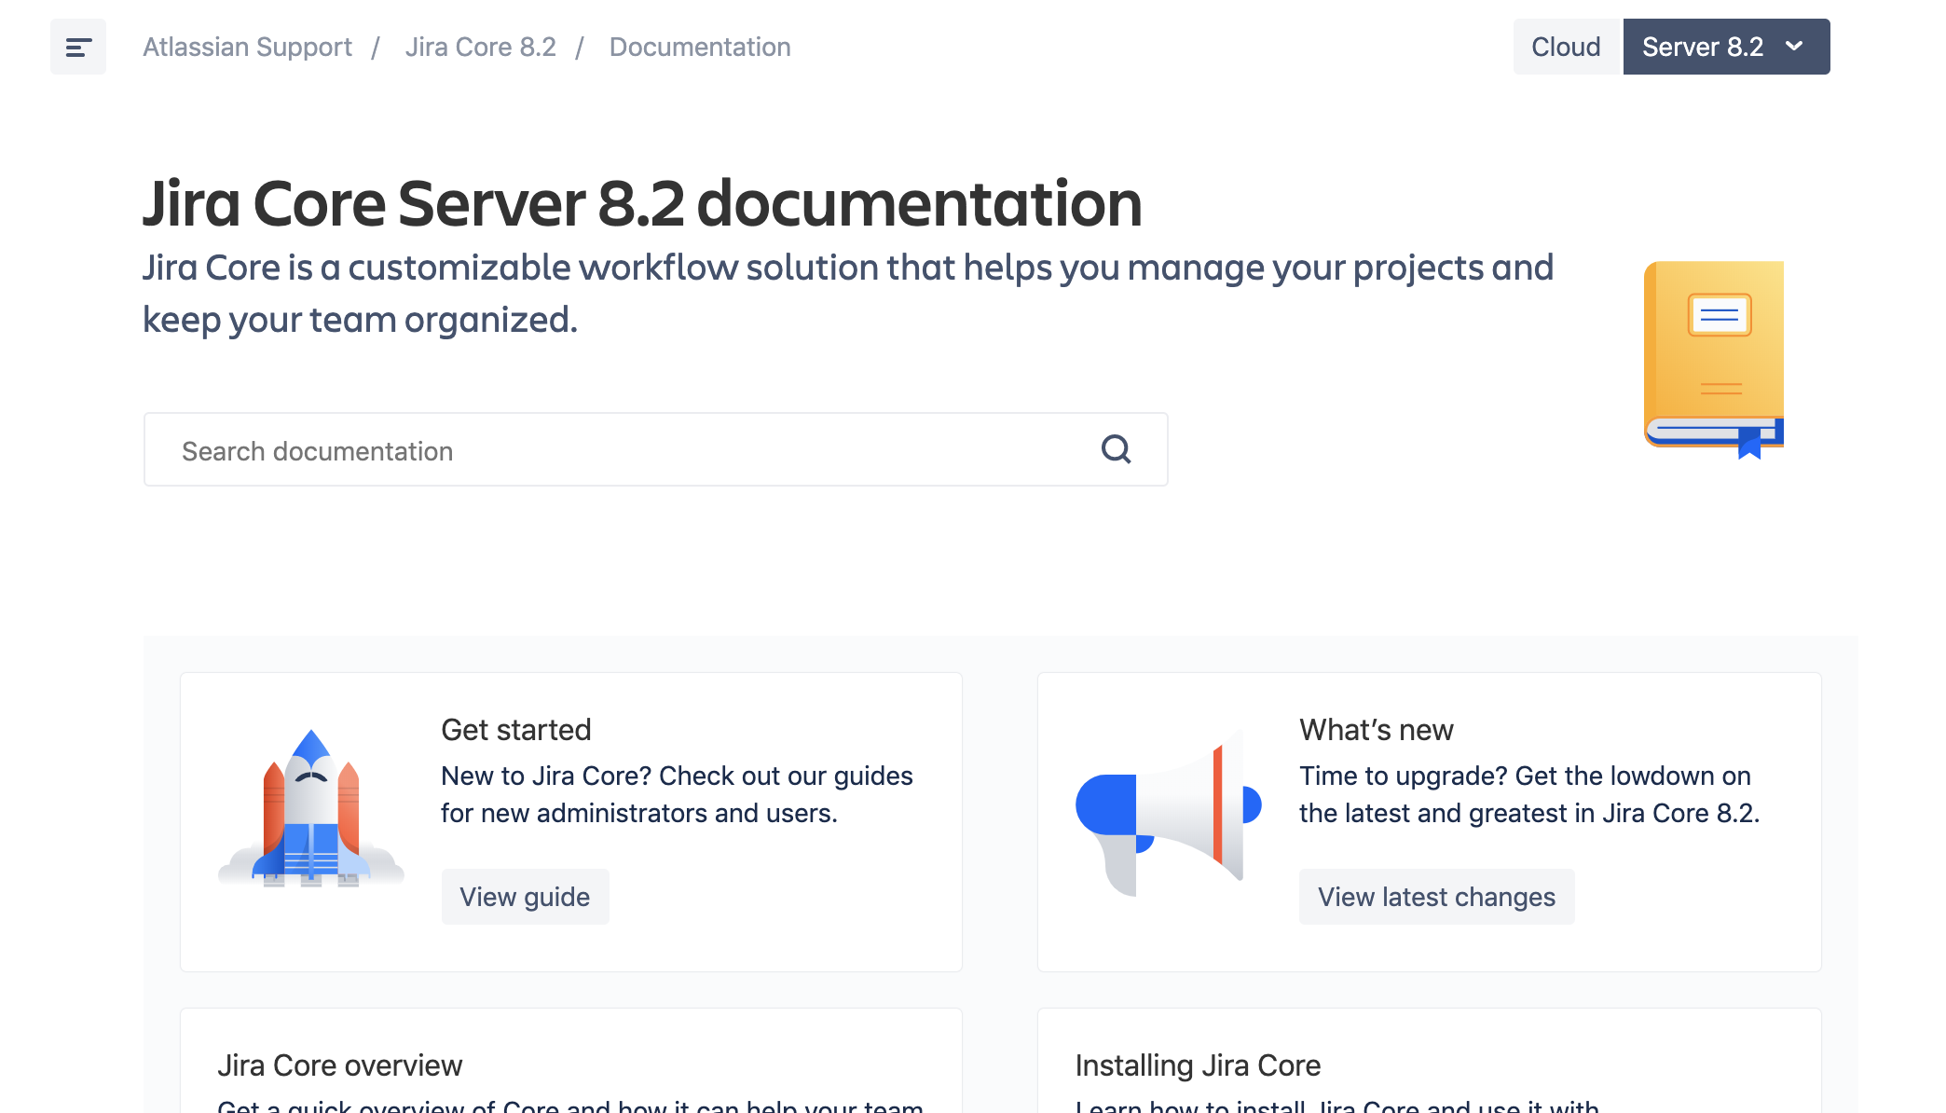This screenshot has height=1113, width=1946.
Task: Open the Jira Core overview card
Action: [339, 1065]
